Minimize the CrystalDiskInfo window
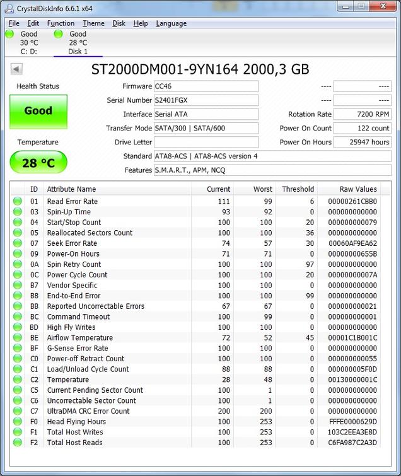The width and height of the screenshot is (401, 476). (x=346, y=6)
